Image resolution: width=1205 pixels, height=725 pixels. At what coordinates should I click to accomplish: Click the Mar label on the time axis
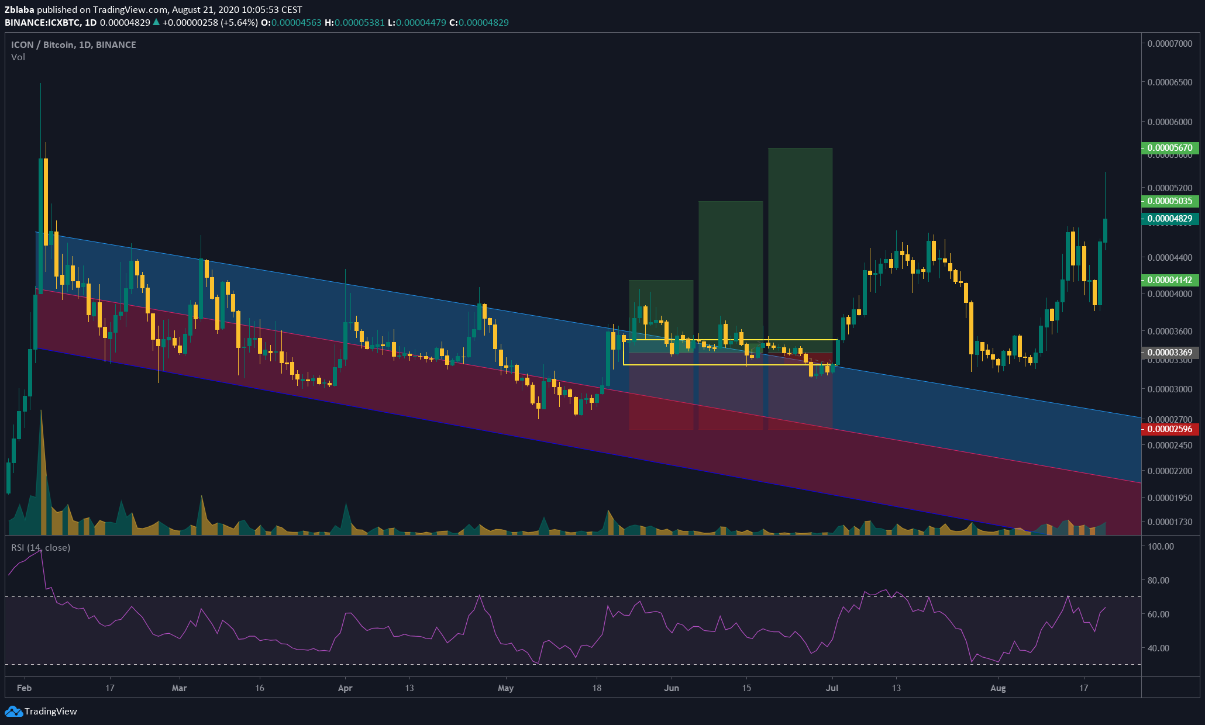[x=180, y=688]
